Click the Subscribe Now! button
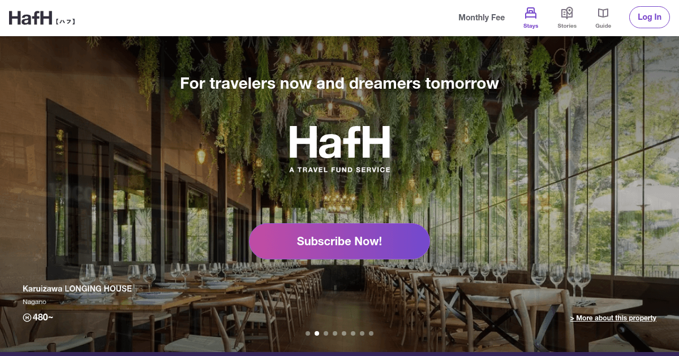This screenshot has width=679, height=356. [x=339, y=241]
